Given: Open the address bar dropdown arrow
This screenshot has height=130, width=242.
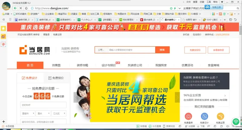Looking at the screenshot, I should tap(179, 8).
